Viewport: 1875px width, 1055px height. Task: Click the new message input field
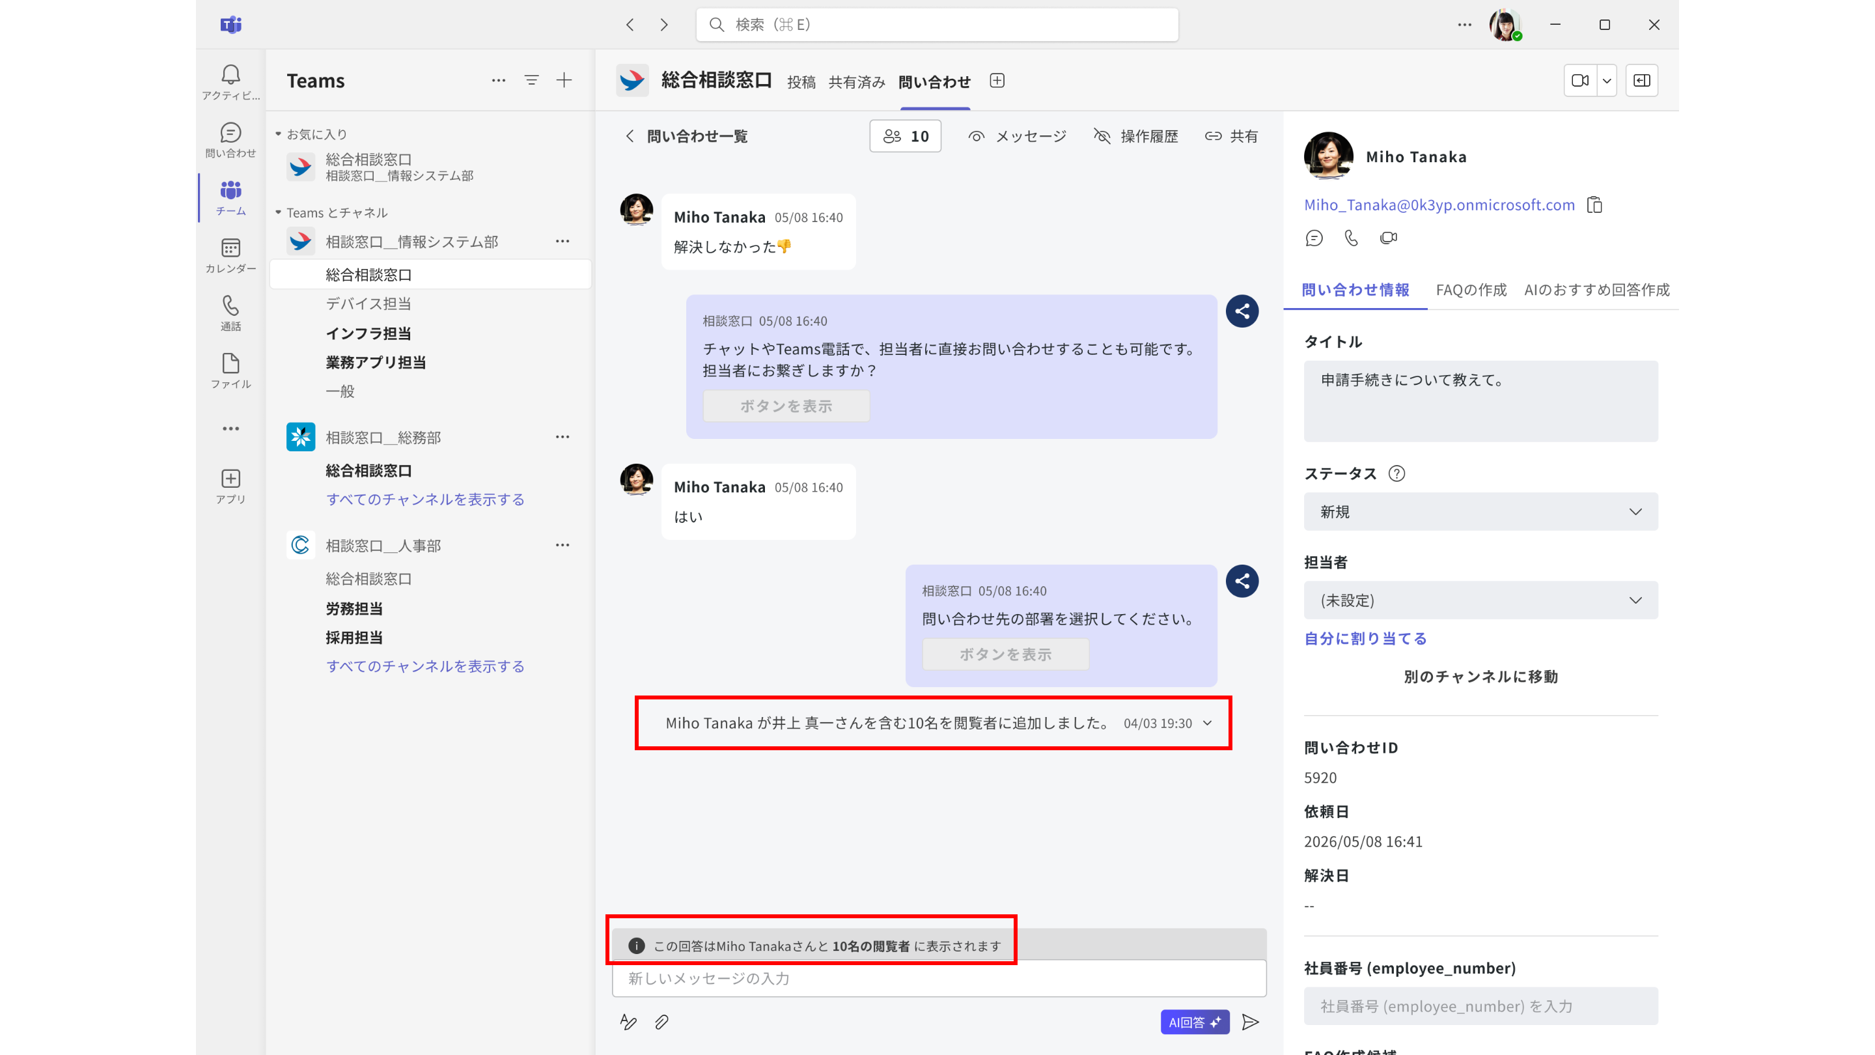point(939,979)
